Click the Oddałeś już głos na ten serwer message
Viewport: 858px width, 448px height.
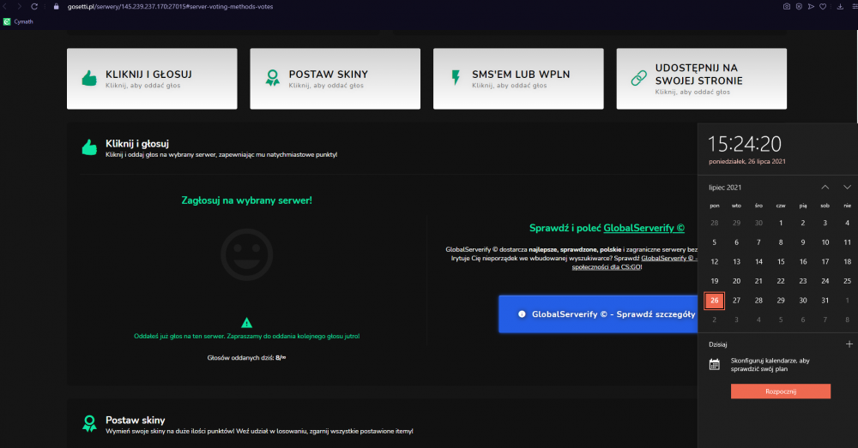(247, 336)
